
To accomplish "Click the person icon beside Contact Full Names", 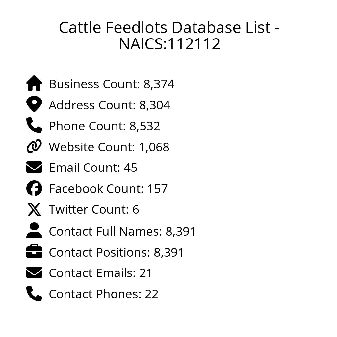I will click(x=34, y=231).
